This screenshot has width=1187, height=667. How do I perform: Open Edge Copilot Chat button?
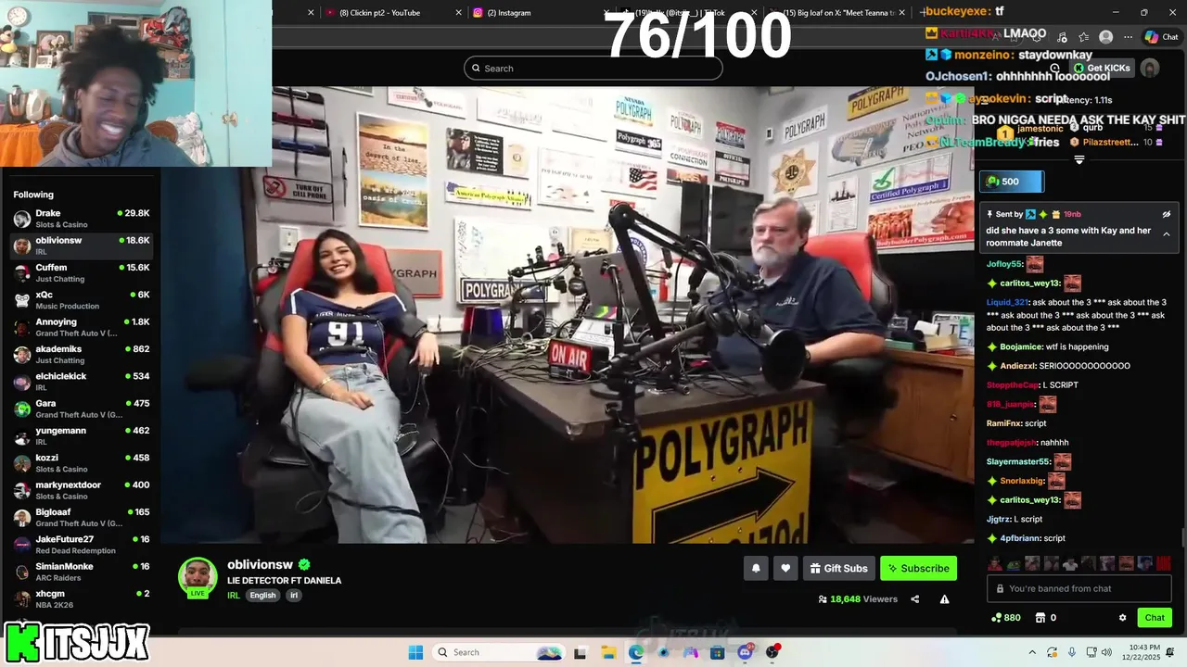(1161, 37)
